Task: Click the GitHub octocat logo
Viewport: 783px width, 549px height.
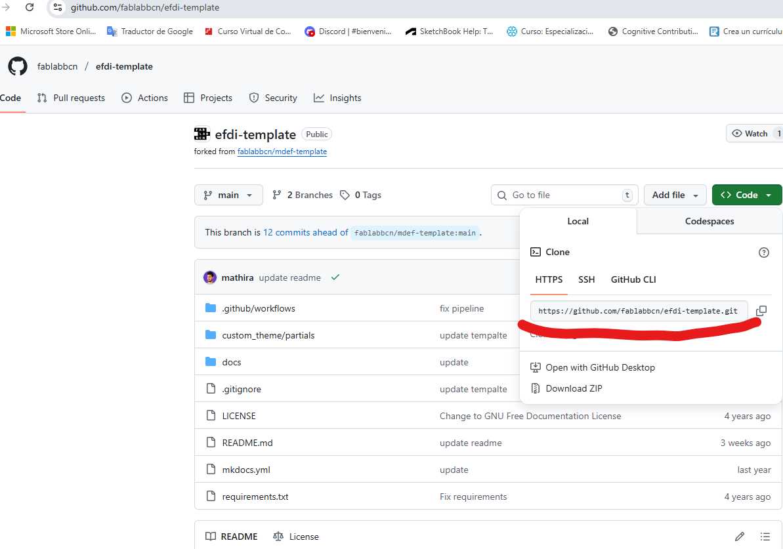Action: pos(18,66)
